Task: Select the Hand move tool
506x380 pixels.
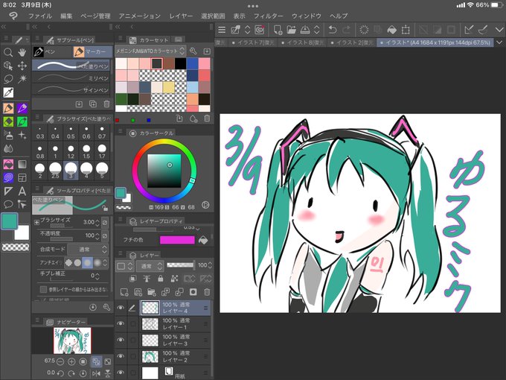Action: 22,52
